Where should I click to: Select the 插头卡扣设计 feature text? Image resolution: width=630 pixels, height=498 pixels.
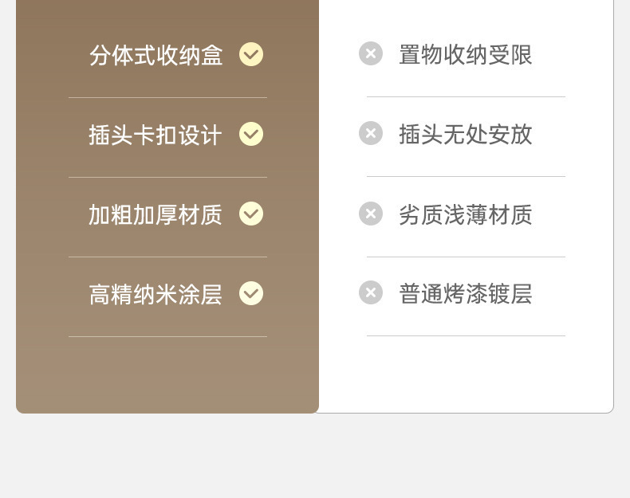(x=155, y=135)
